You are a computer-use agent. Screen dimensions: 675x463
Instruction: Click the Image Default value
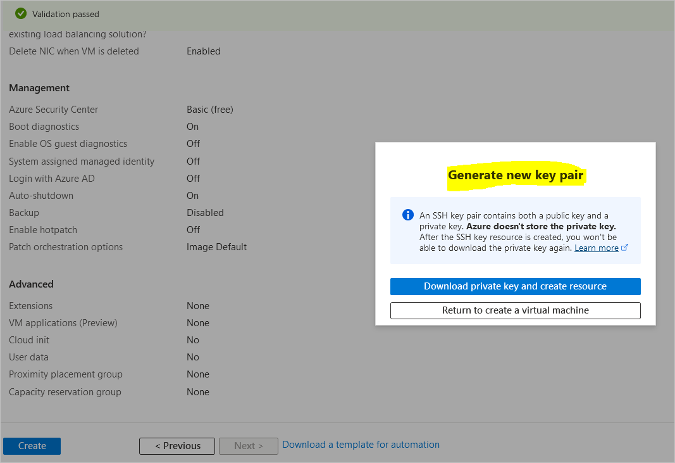(216, 247)
